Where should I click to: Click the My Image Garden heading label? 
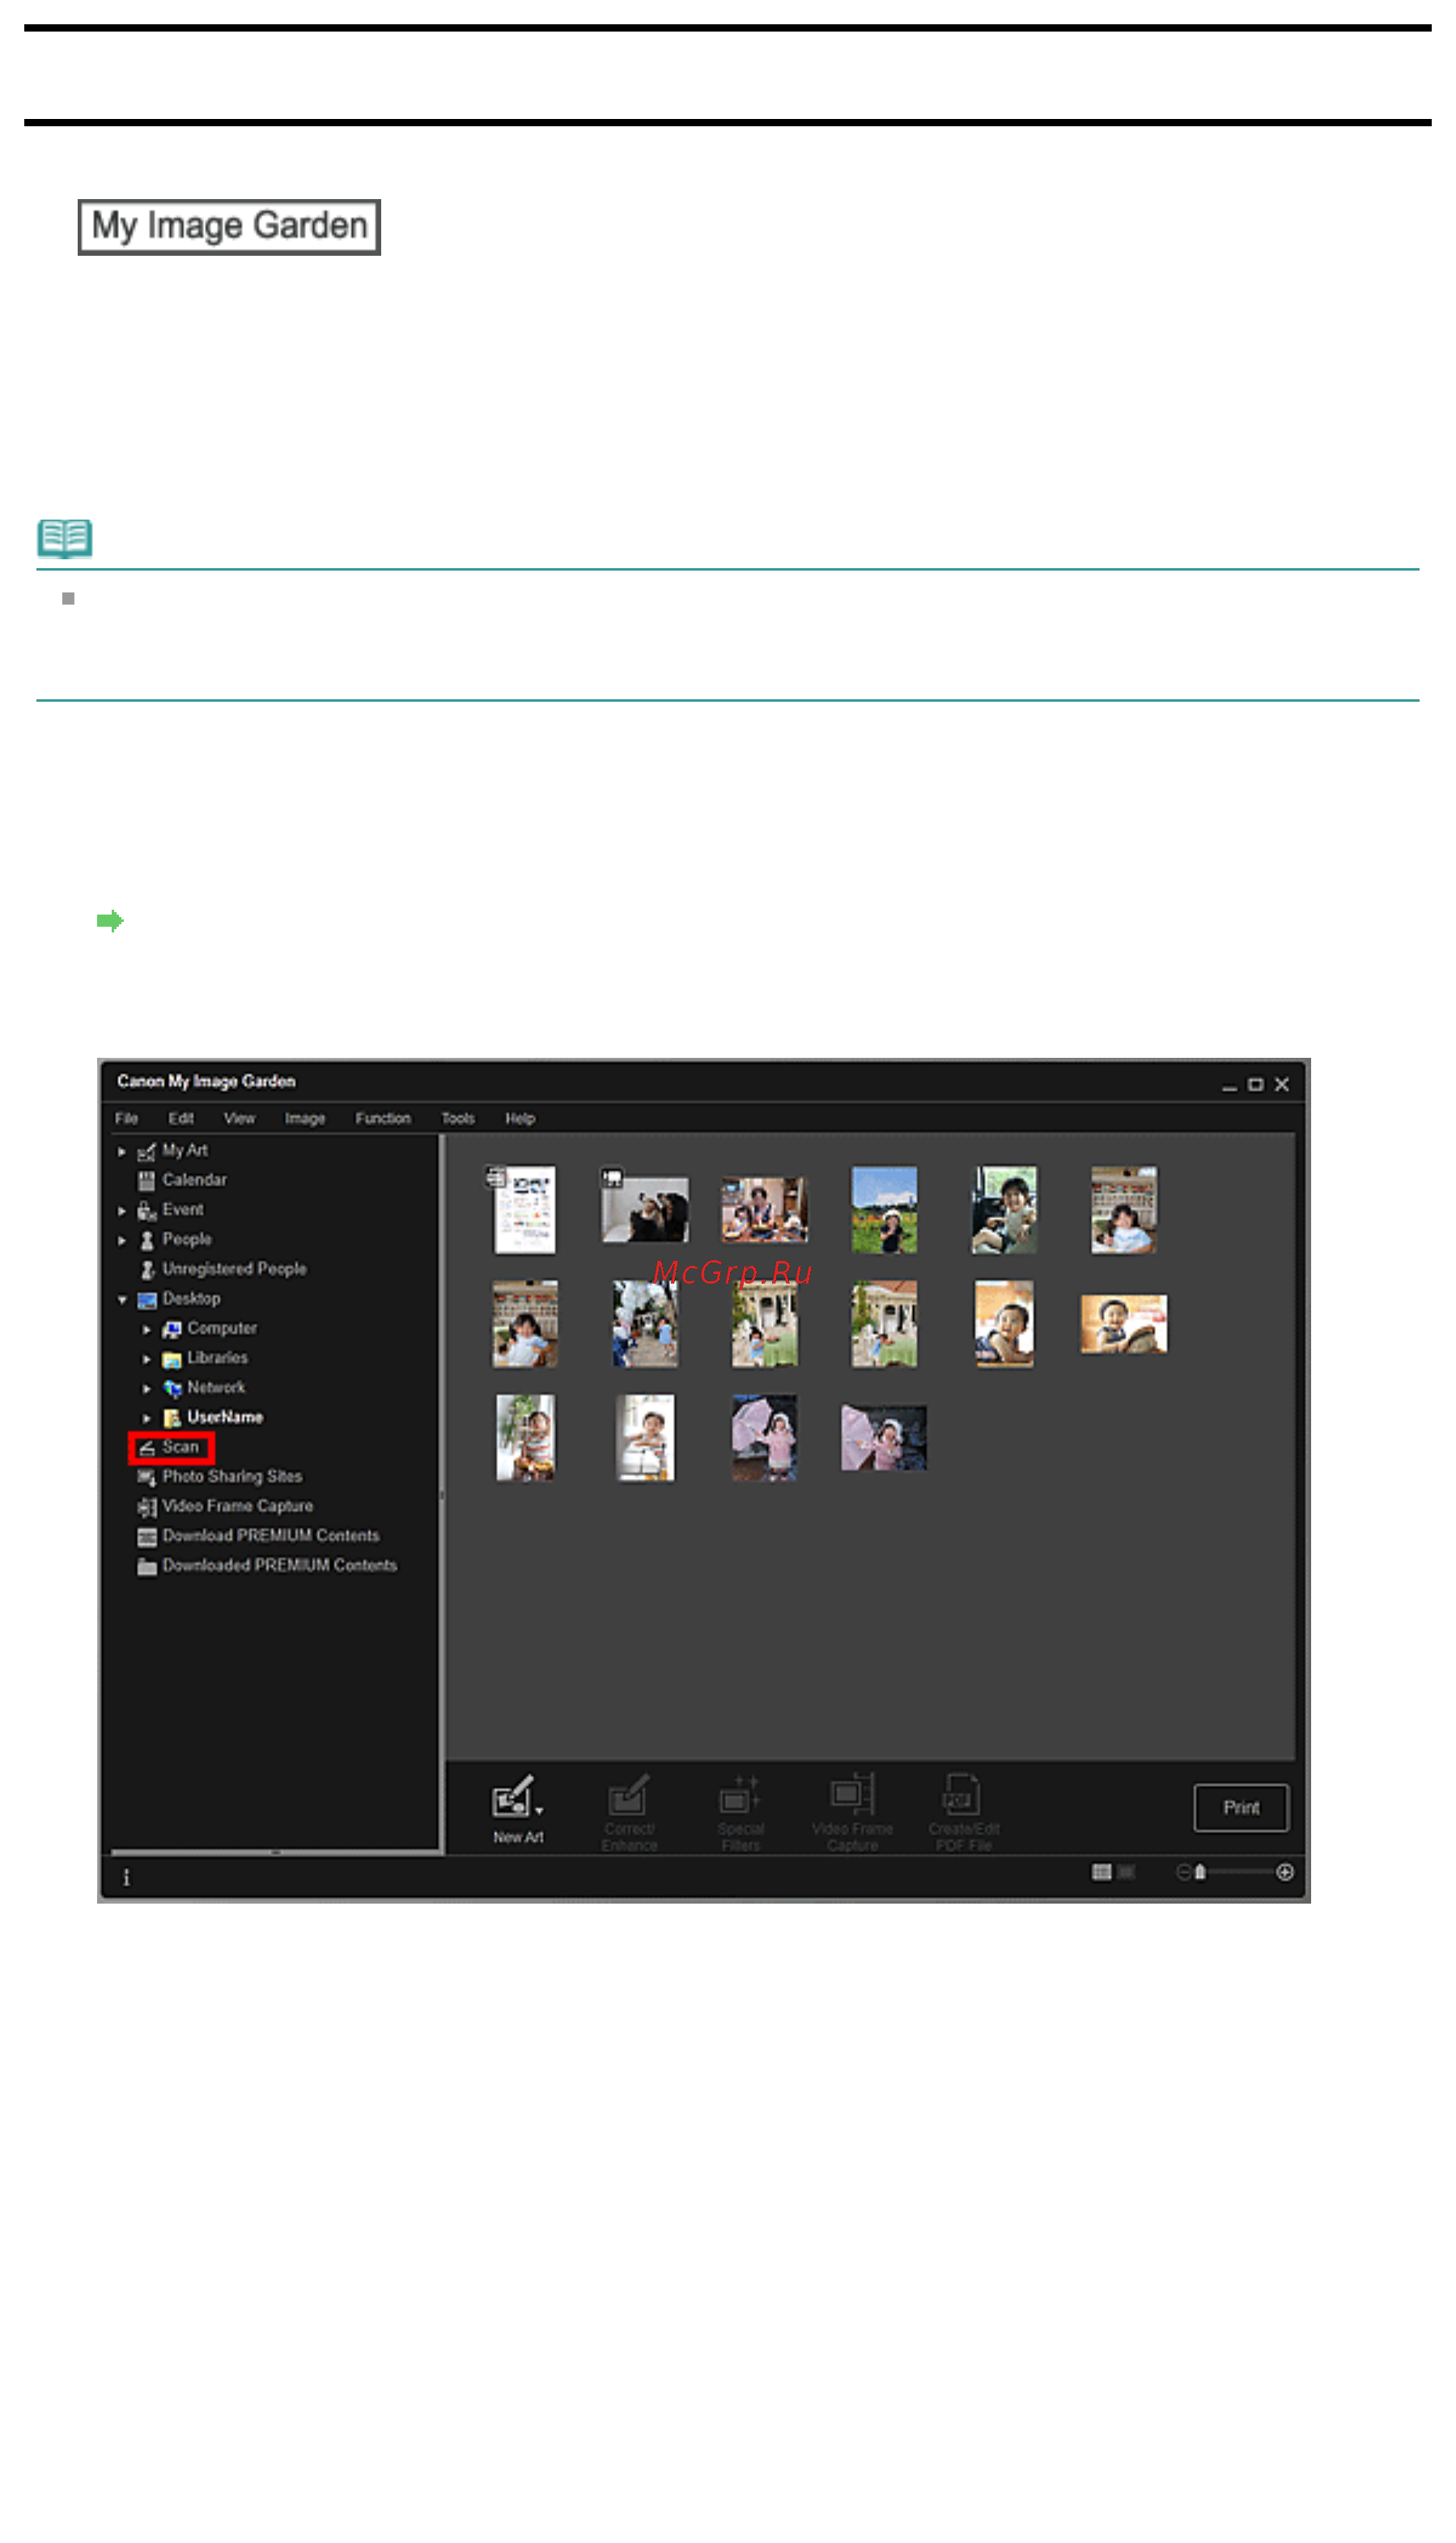tap(229, 227)
